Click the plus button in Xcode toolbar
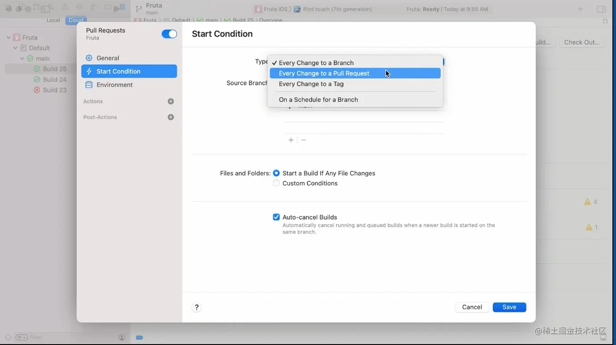Image resolution: width=616 pixels, height=345 pixels. (580, 9)
